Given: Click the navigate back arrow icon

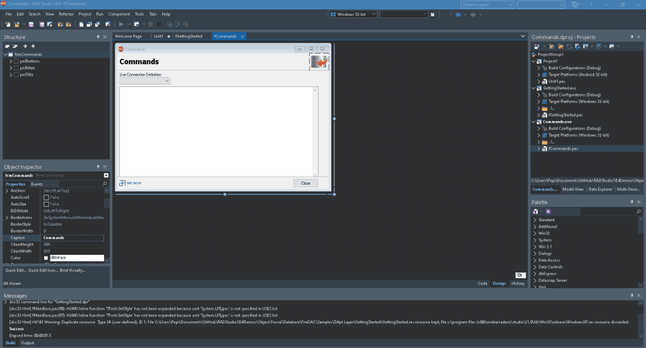Looking at the screenshot, I should click(458, 14).
